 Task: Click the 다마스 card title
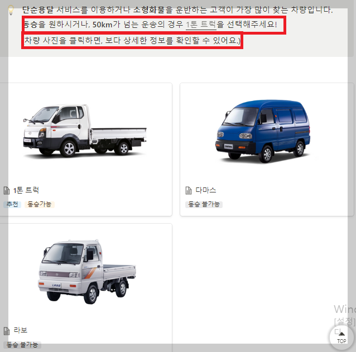206,190
